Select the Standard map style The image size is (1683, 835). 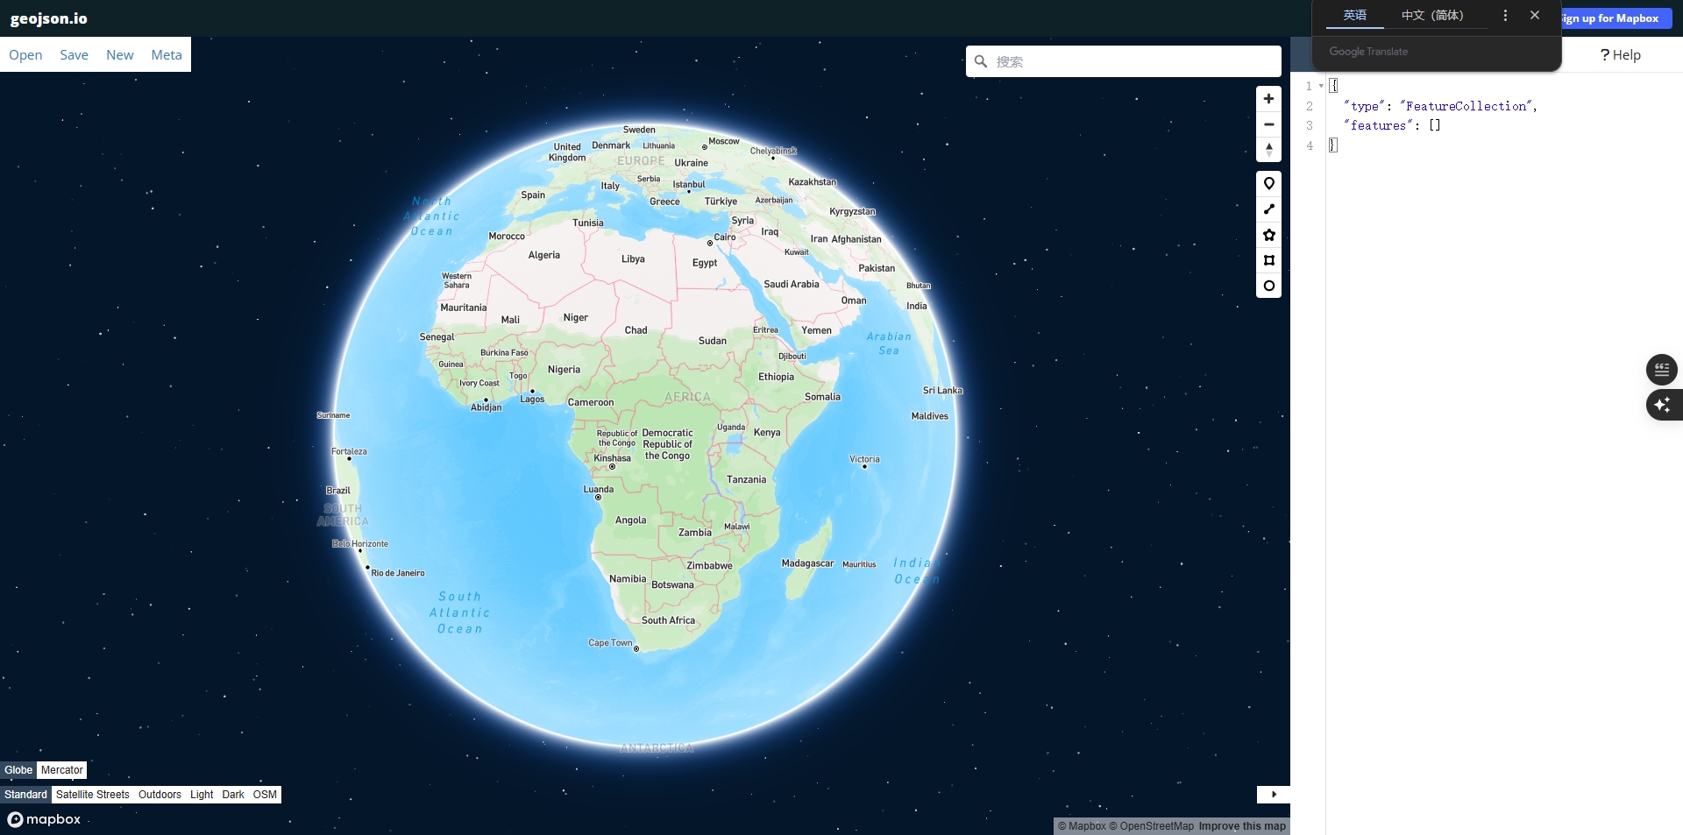tap(25, 795)
